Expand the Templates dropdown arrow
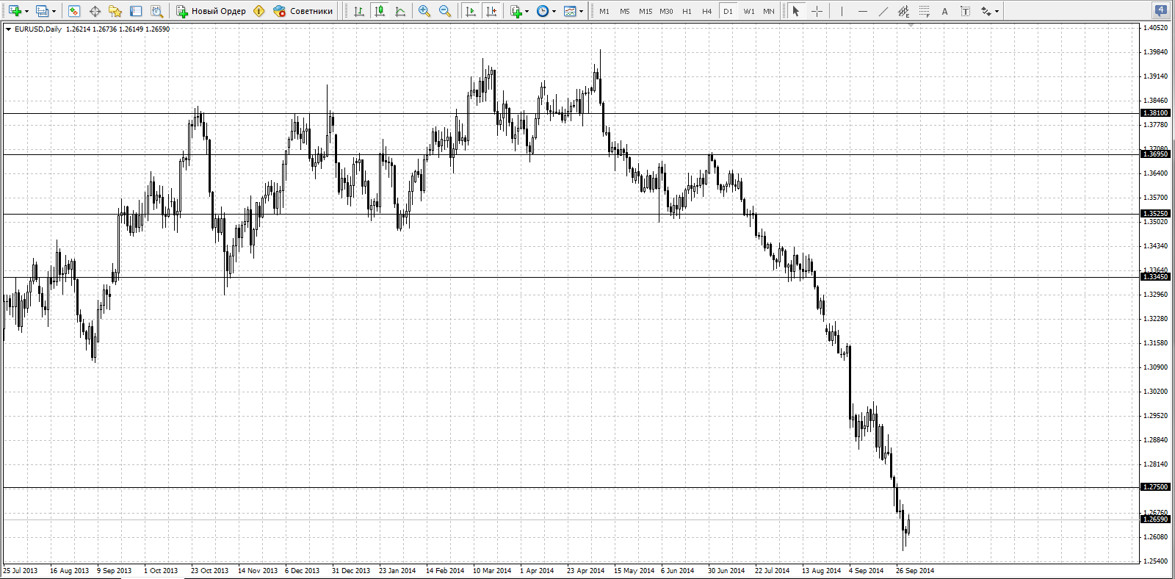This screenshot has width=1175, height=579. [x=581, y=11]
